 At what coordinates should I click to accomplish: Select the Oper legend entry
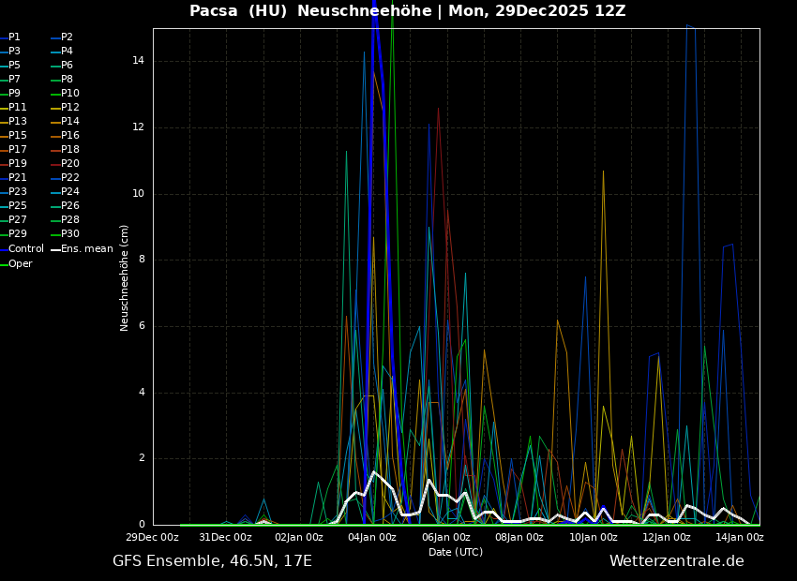click(x=20, y=263)
